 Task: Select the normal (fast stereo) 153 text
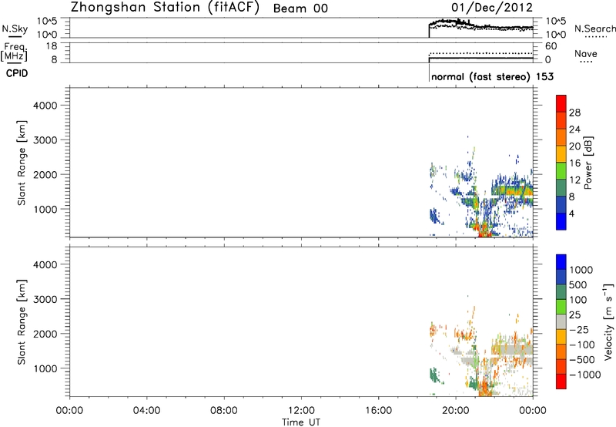click(492, 76)
